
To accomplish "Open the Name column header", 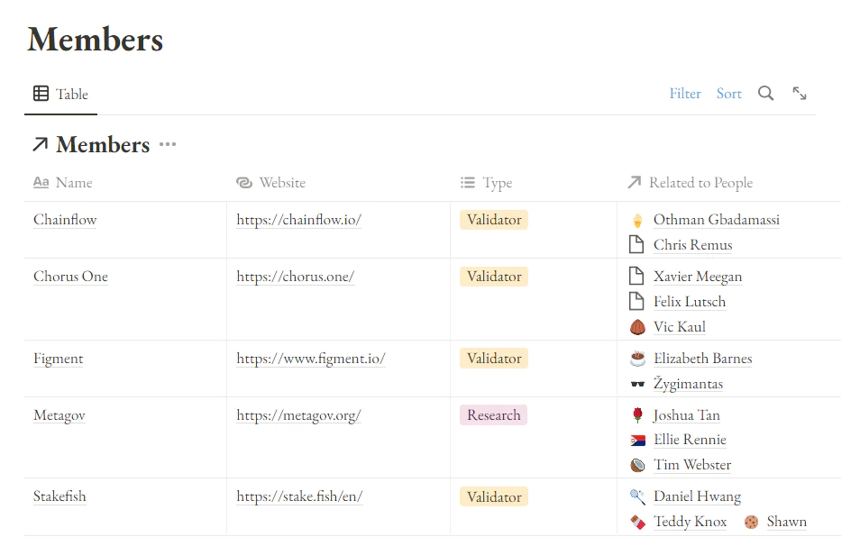I will pos(62,183).
